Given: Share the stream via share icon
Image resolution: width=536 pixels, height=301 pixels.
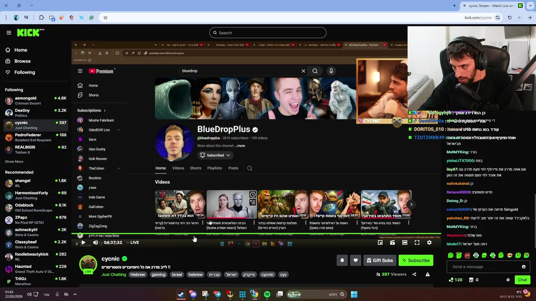Looking at the screenshot, I should tap(414, 274).
